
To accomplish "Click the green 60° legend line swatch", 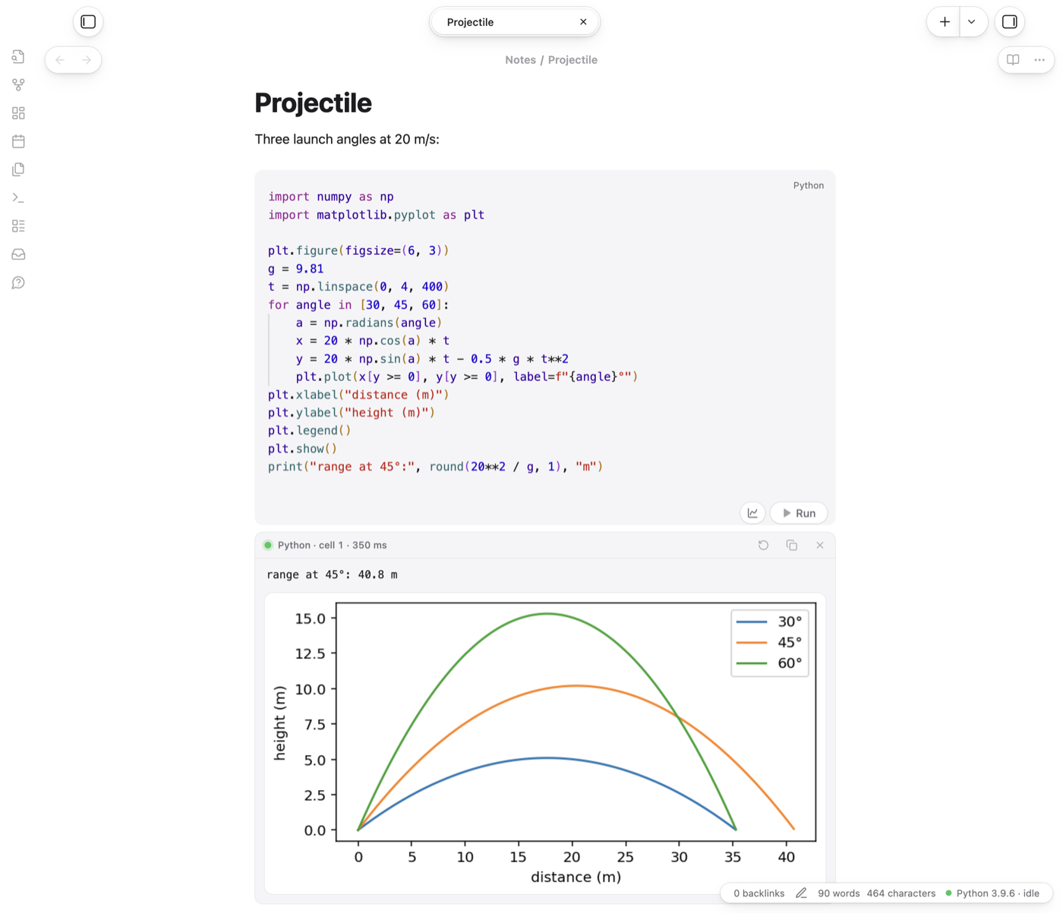I will 752,663.
